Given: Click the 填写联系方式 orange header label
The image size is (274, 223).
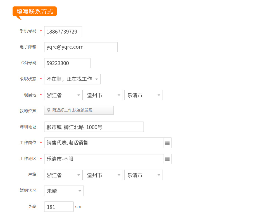Looking at the screenshot, I should coord(35,11).
